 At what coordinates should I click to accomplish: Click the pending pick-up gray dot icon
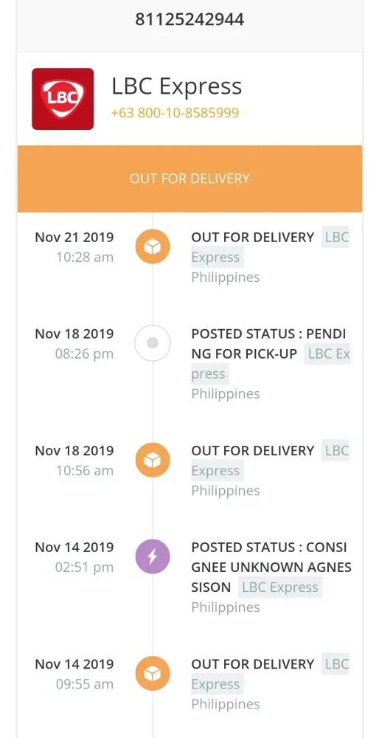tap(153, 343)
